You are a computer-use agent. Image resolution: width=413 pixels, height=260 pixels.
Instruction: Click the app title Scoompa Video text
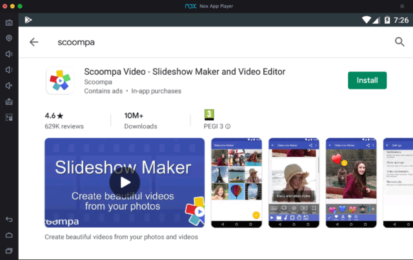185,72
